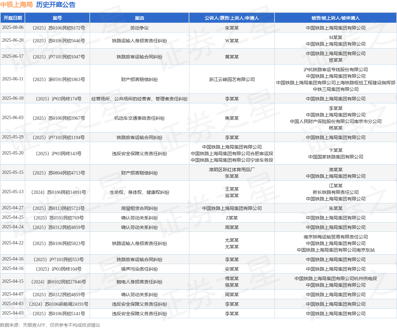Viewport: 397px width, 328px height.
Task: Select the 机动车交通事故责任纠纷 cell
Action: (x=140, y=118)
